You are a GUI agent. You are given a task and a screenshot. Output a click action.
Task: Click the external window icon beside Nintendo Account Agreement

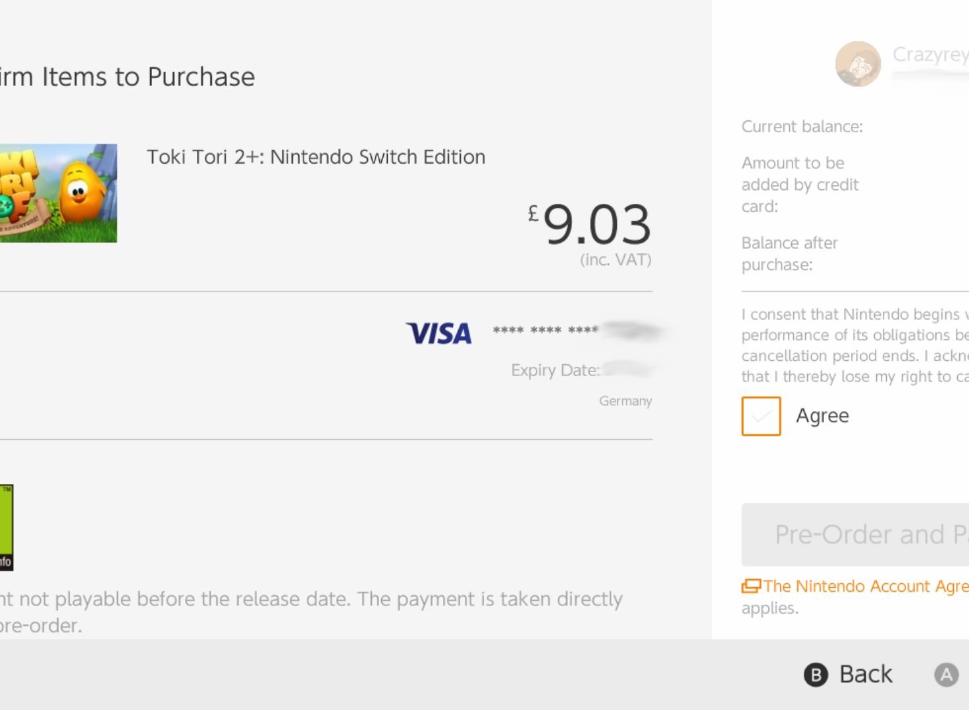[751, 586]
